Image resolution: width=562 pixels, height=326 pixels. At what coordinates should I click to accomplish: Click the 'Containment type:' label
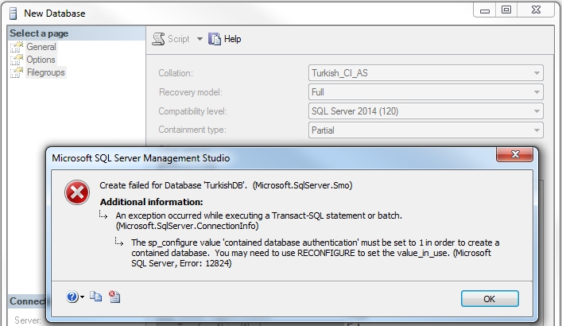click(192, 130)
